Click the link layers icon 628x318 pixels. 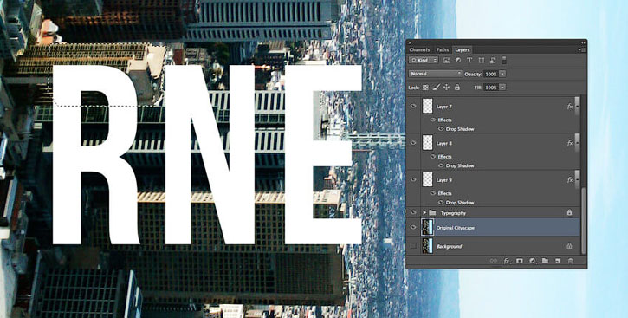point(494,261)
